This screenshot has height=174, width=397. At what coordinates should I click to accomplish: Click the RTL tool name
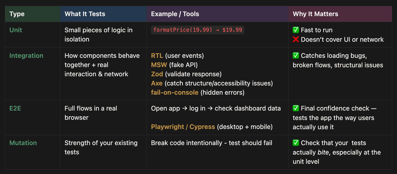coord(157,56)
